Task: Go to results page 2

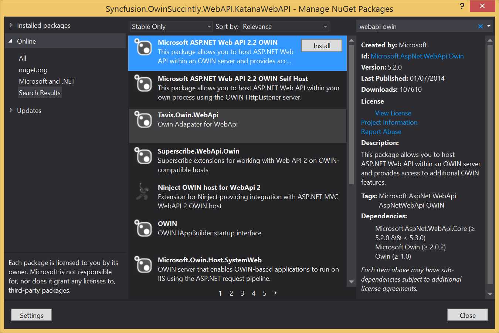Action: pos(231,293)
